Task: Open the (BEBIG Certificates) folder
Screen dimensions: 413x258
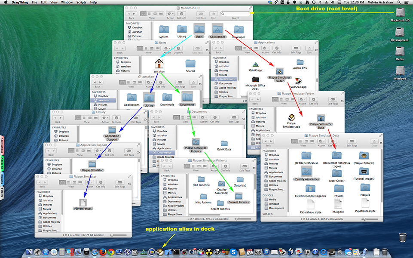Action: tap(306, 156)
